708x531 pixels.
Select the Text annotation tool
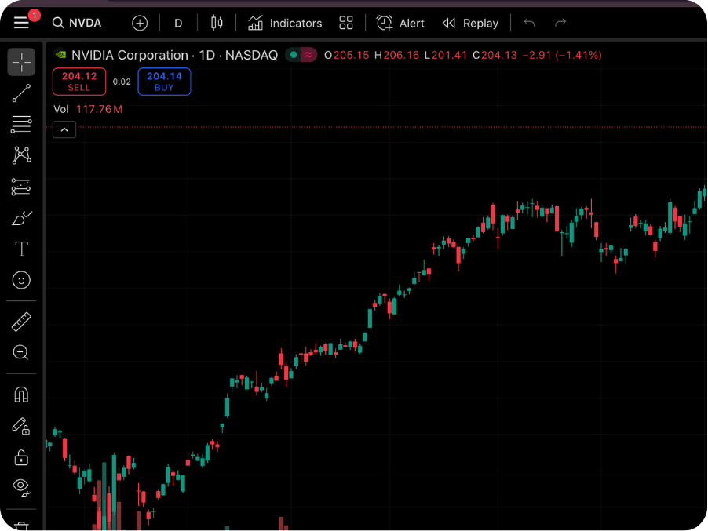[21, 249]
